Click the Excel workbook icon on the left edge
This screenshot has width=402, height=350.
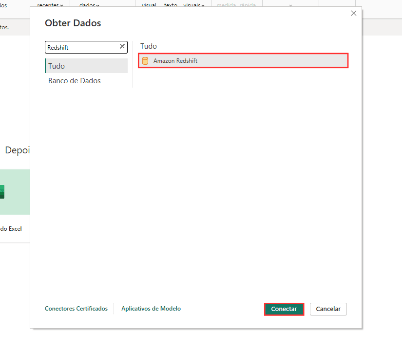pos(2,192)
